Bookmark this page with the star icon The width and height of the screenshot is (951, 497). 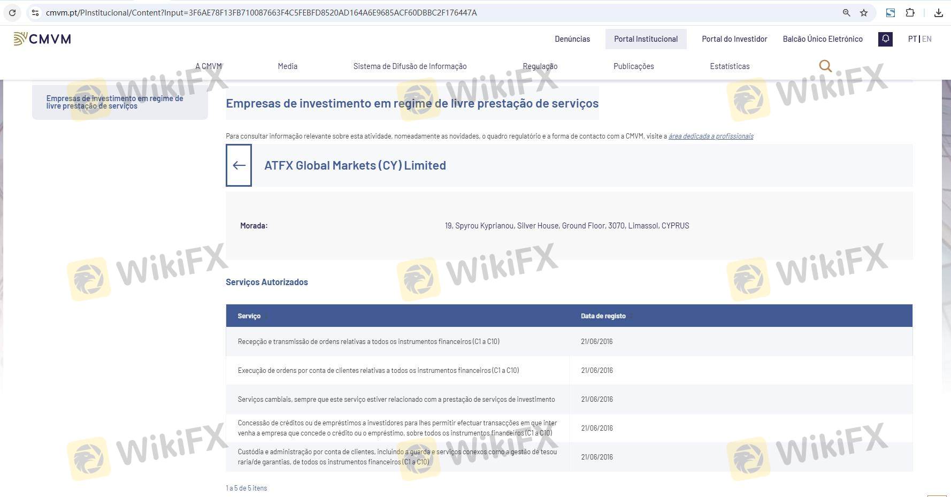864,13
